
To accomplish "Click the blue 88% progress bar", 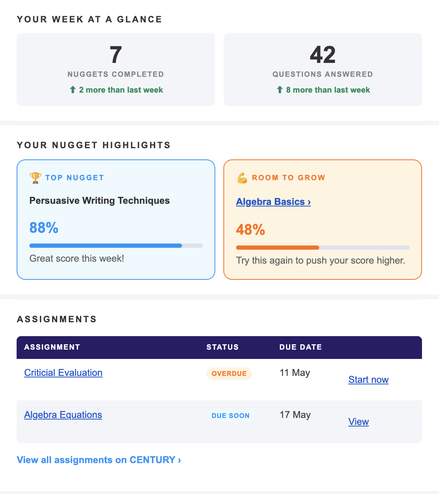I will pyautogui.click(x=116, y=245).
